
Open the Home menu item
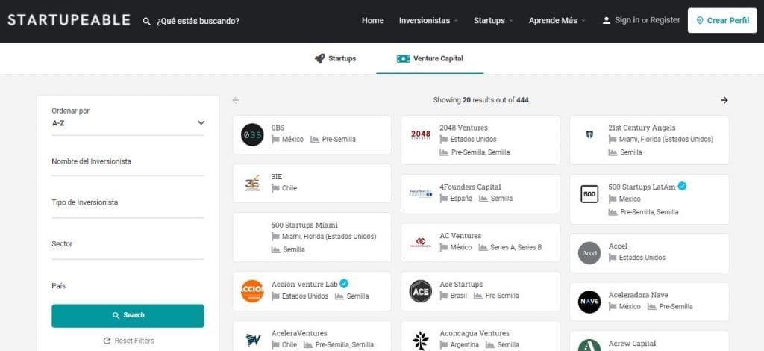(x=373, y=20)
